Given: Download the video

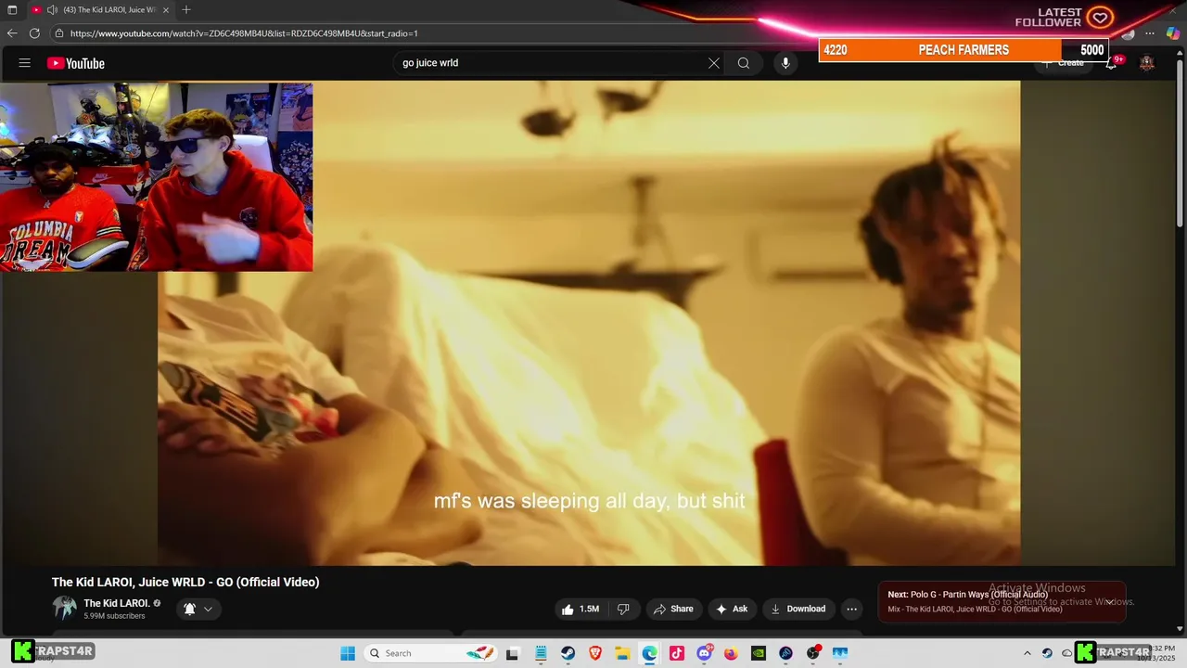Looking at the screenshot, I should click(798, 609).
